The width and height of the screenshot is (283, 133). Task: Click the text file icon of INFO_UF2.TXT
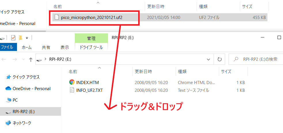point(72,90)
